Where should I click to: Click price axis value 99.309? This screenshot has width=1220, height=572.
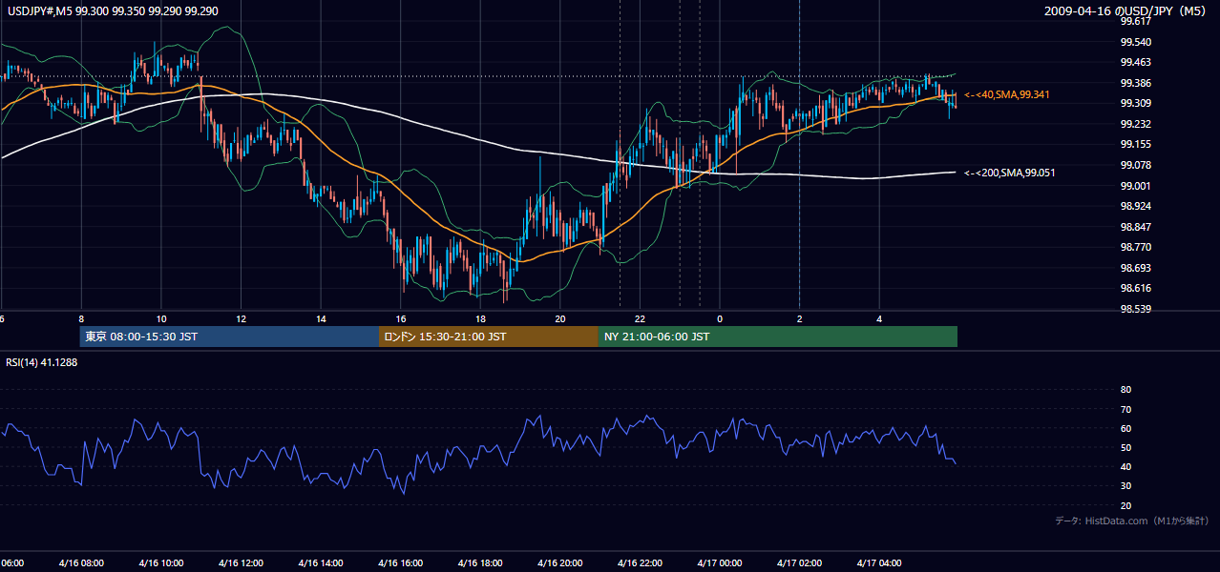click(x=1135, y=103)
